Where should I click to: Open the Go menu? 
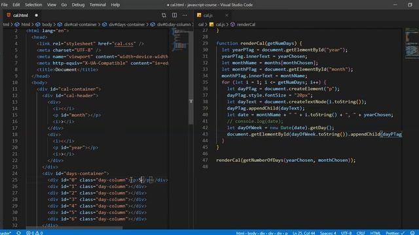[64, 5]
